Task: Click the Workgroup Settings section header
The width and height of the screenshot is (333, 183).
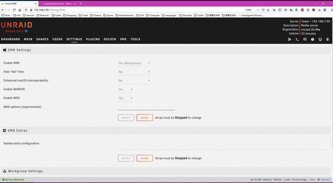Action: (x=166, y=171)
